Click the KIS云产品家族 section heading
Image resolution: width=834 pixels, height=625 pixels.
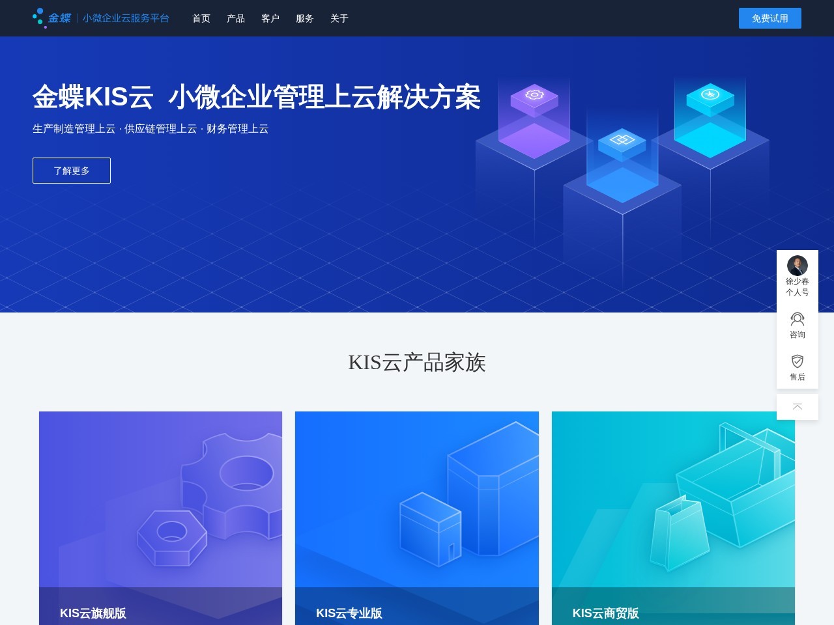417,363
